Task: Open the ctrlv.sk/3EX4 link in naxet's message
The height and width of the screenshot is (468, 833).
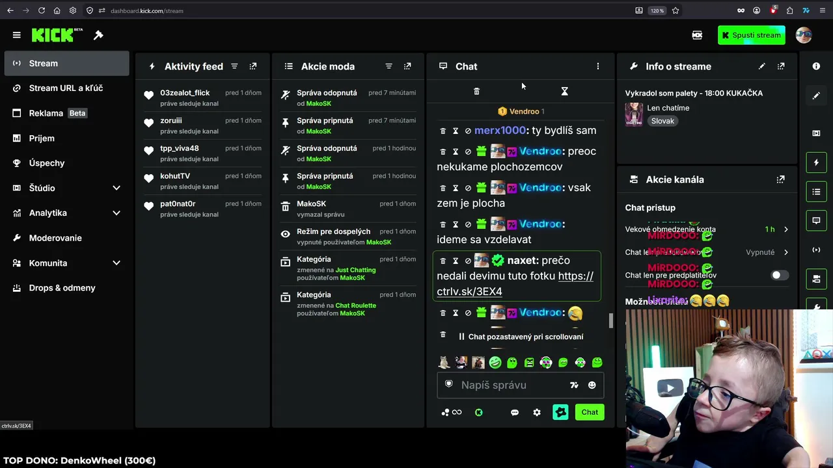Action: pyautogui.click(x=515, y=283)
